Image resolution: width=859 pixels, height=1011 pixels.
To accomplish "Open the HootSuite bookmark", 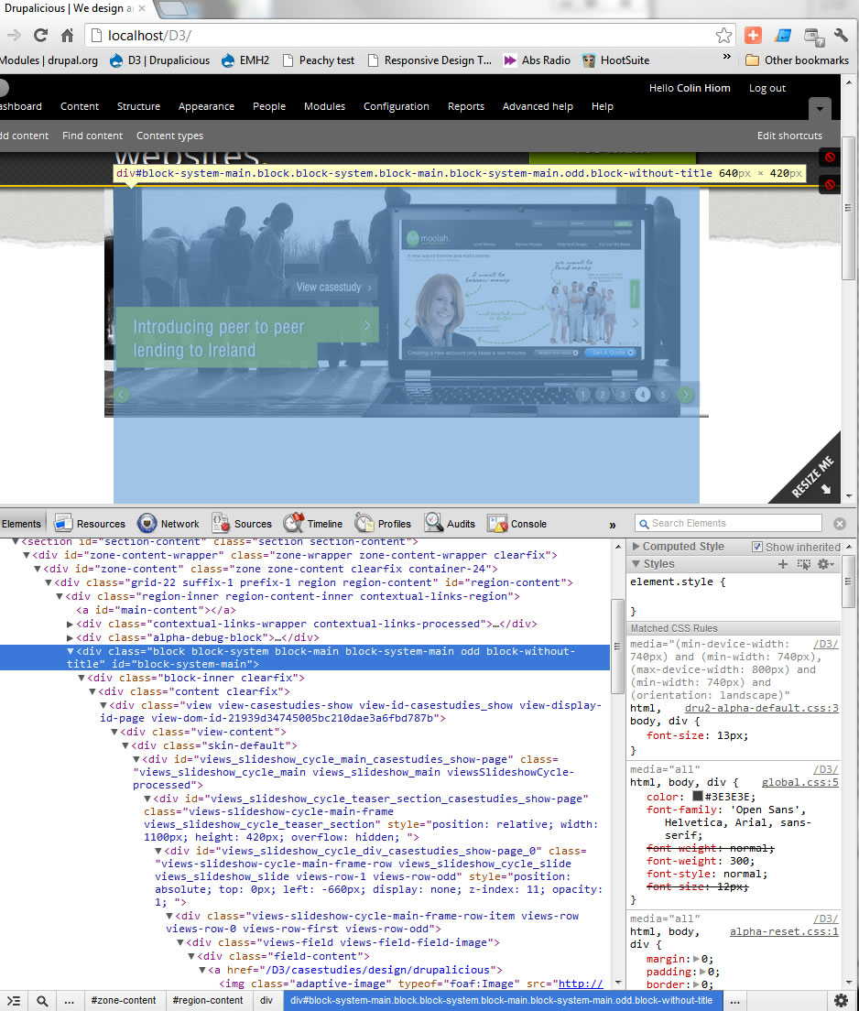I will click(x=615, y=60).
